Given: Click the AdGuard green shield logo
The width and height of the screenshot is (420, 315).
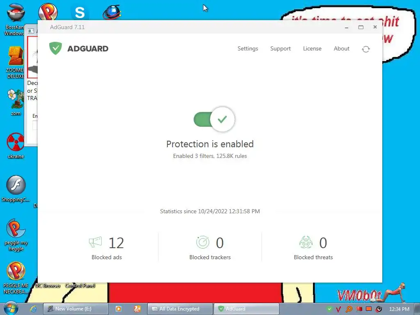Looking at the screenshot, I should (x=55, y=48).
